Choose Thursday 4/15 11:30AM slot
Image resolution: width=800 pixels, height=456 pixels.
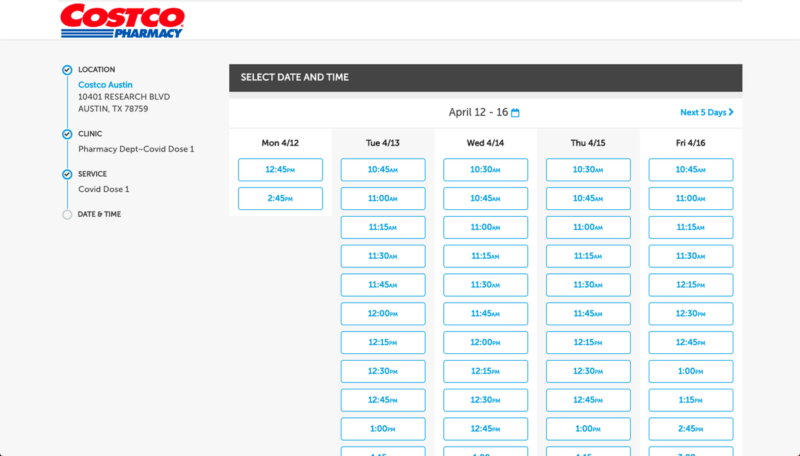(588, 285)
